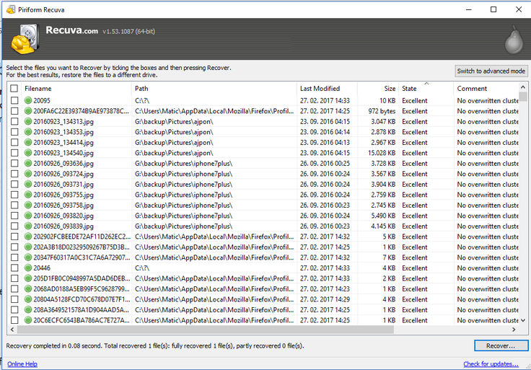
Task: Click the Recuva hard drive helmet logo
Action: 25,39
